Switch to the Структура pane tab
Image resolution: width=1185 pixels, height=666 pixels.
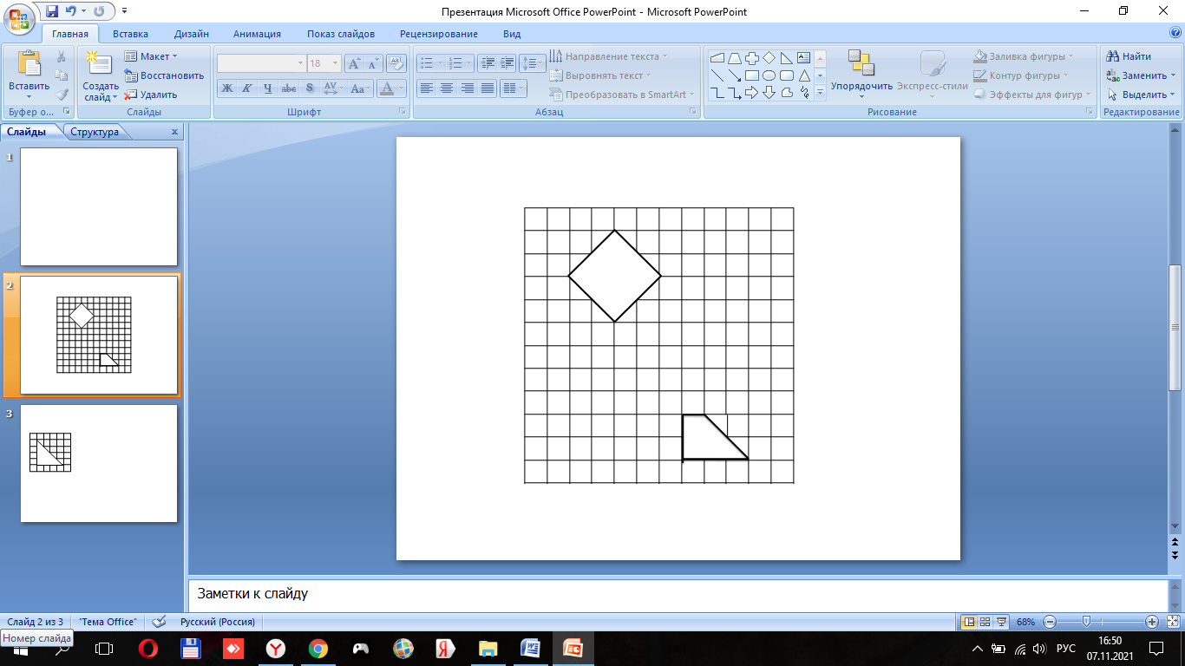(95, 132)
